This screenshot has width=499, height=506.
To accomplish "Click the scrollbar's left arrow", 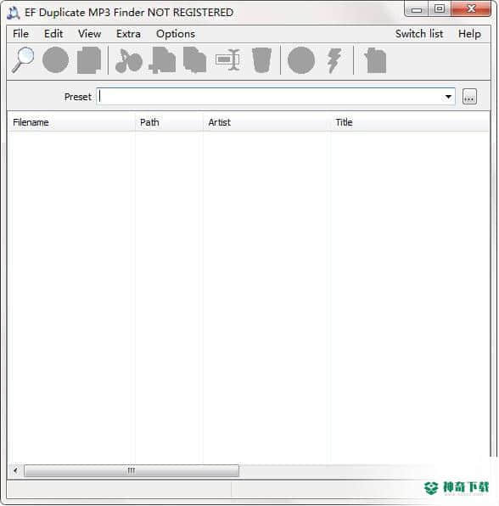I will click(x=15, y=470).
